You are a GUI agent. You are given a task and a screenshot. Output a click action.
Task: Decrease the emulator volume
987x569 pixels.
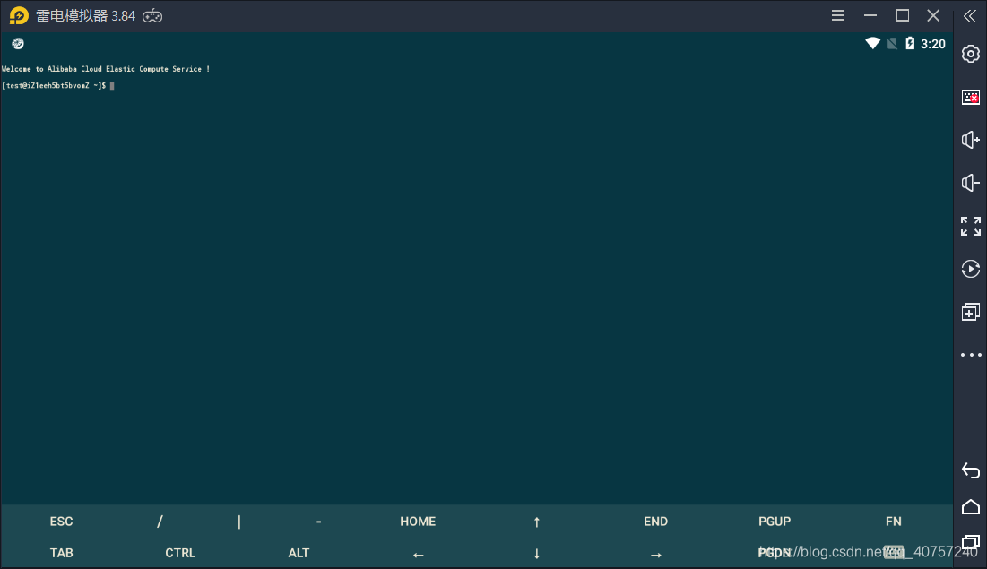click(971, 183)
